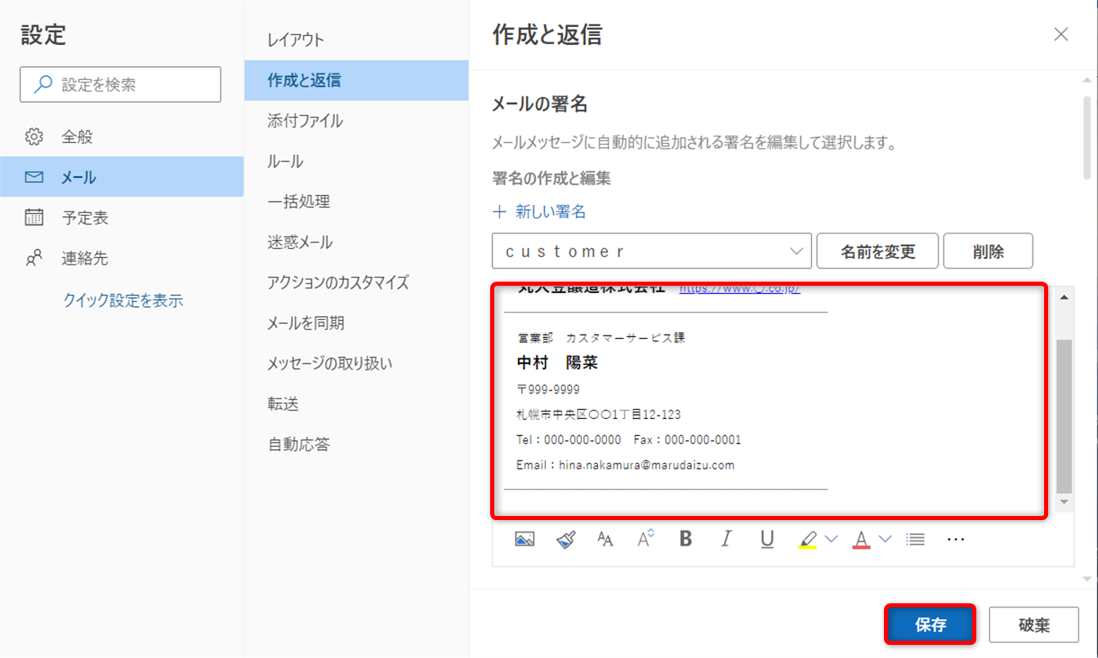Expand the font color dropdown arrow

tap(885, 539)
